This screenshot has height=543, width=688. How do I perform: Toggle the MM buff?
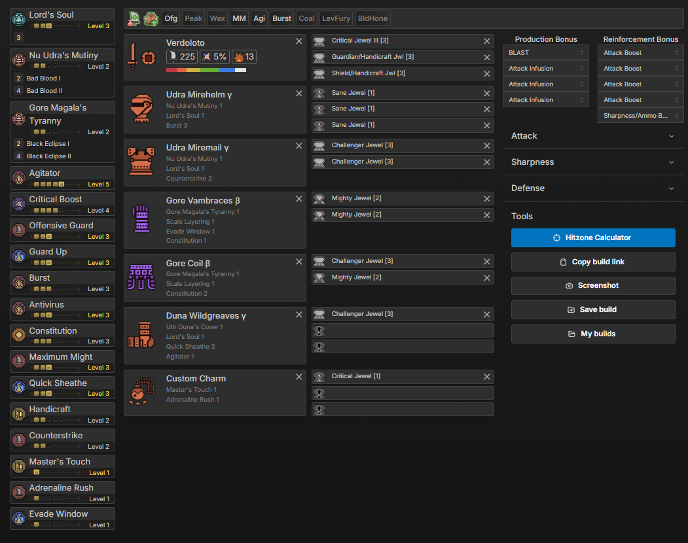click(x=239, y=18)
